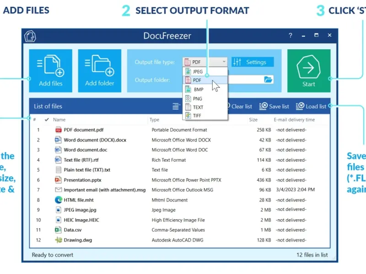Click the Add files button
Screen dimensions: 366x274
click(50, 71)
